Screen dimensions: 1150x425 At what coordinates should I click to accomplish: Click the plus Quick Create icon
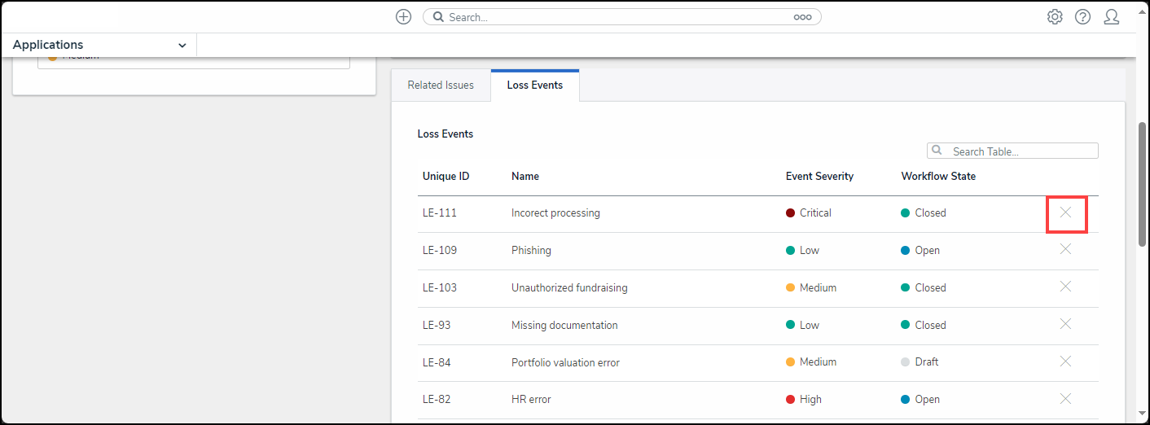pos(403,17)
